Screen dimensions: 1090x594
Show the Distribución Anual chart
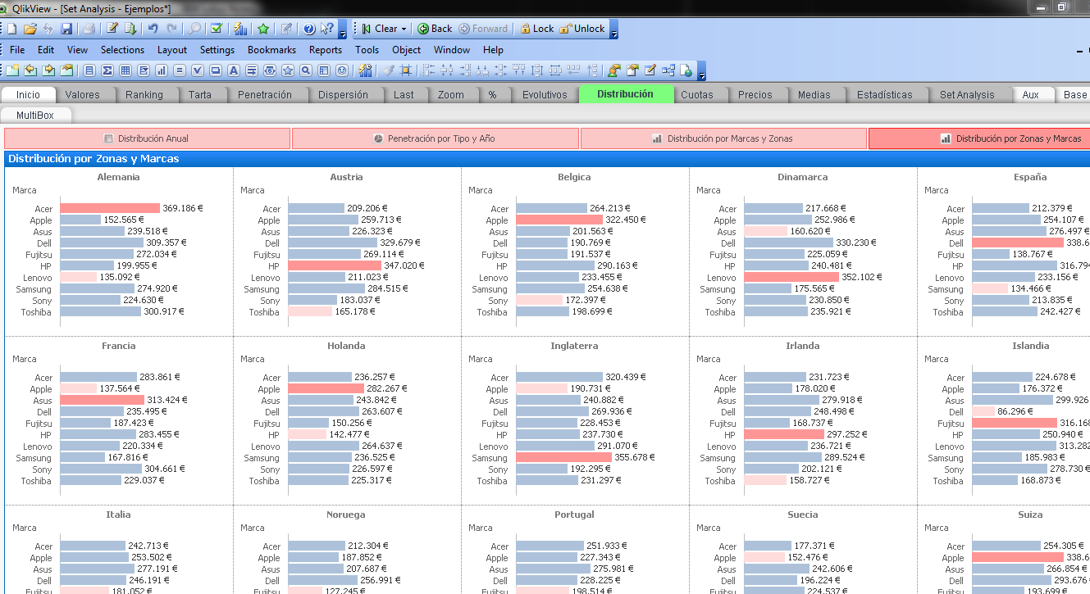pos(148,138)
